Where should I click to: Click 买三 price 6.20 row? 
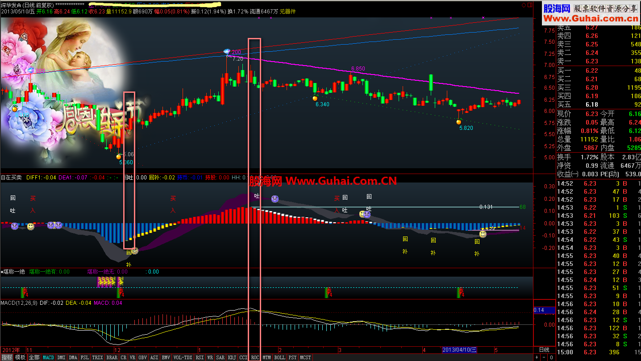pos(599,87)
